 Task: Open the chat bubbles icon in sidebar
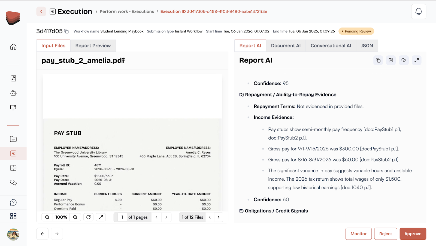tap(13, 183)
